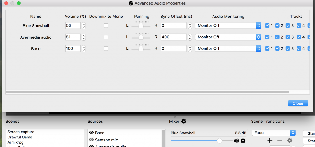Image resolution: width=315 pixels, height=147 pixels.
Task: Click Avermedia audio volume field showing 51
Action: pos(73,37)
